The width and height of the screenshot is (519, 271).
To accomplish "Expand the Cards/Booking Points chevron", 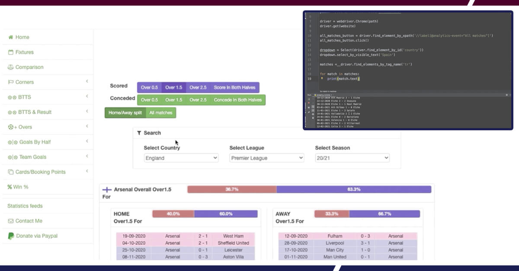I will pyautogui.click(x=87, y=171).
